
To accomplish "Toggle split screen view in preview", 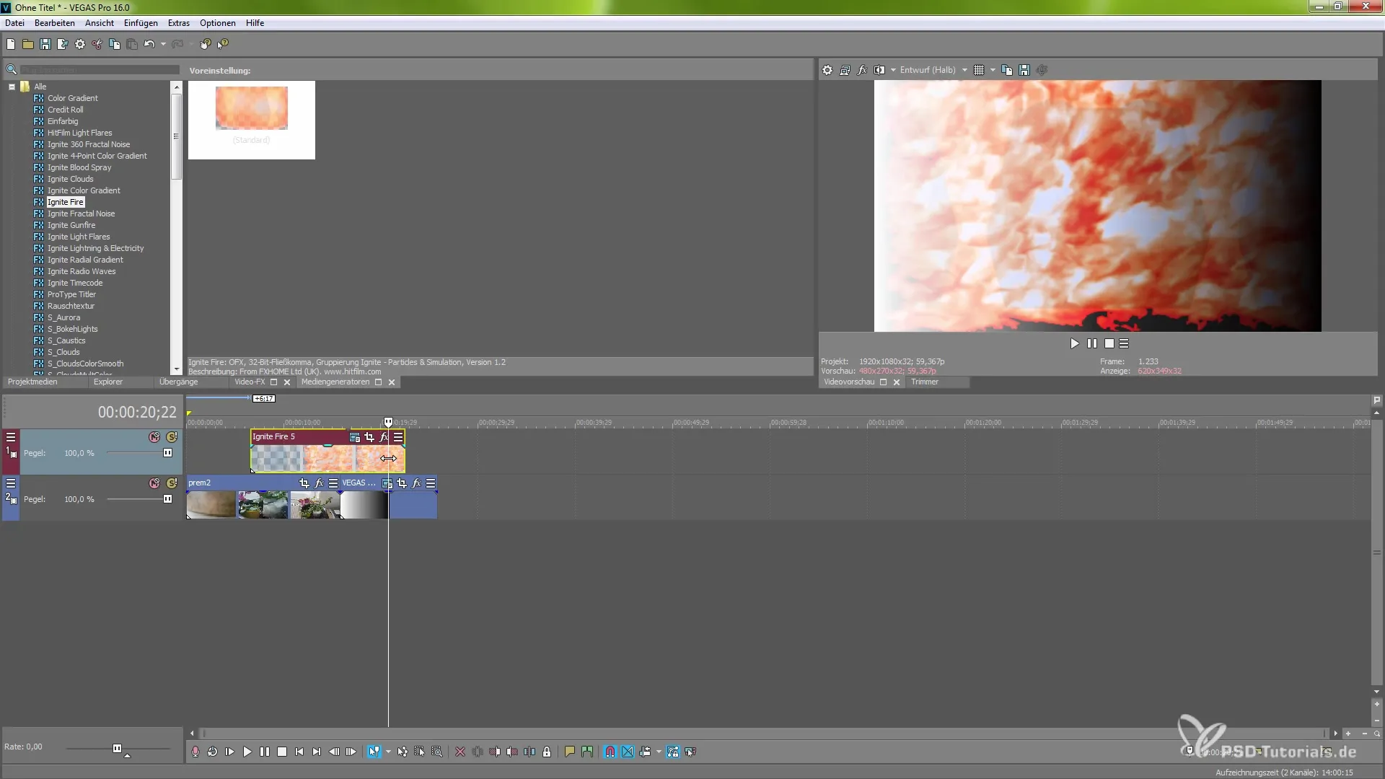I will 879,70.
